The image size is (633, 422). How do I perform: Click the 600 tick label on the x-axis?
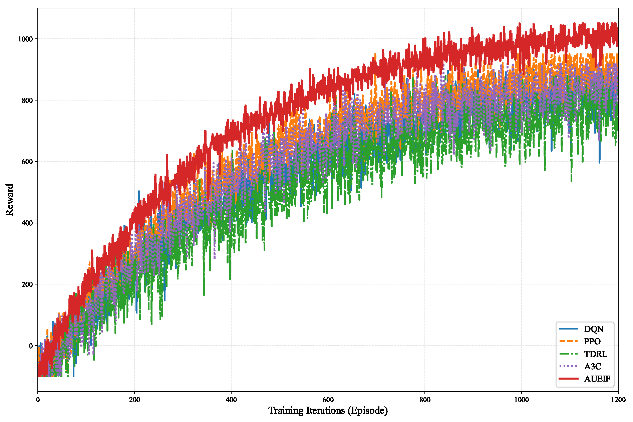[x=328, y=400]
